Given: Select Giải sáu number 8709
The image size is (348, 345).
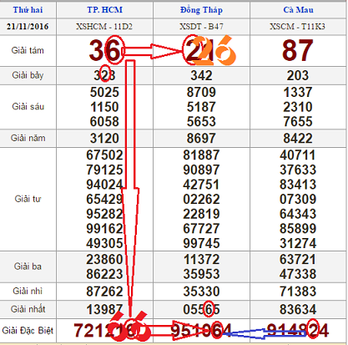Looking at the screenshot, I should pyautogui.click(x=201, y=92).
